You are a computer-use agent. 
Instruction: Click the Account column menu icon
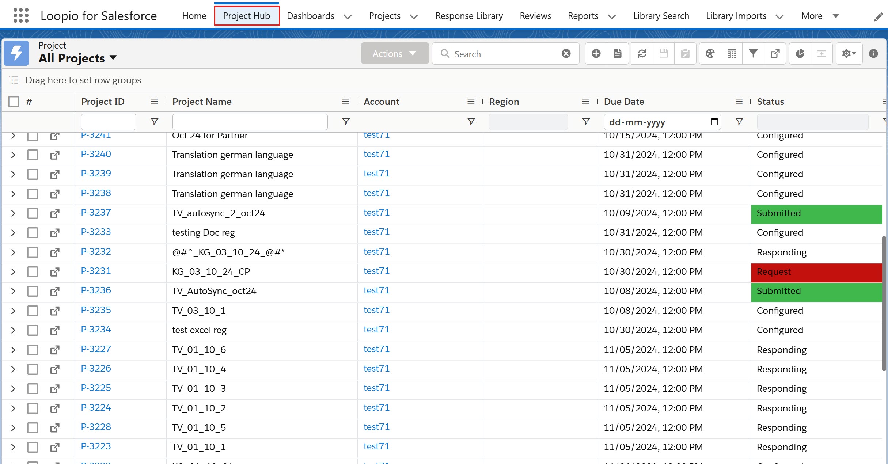pos(471,101)
